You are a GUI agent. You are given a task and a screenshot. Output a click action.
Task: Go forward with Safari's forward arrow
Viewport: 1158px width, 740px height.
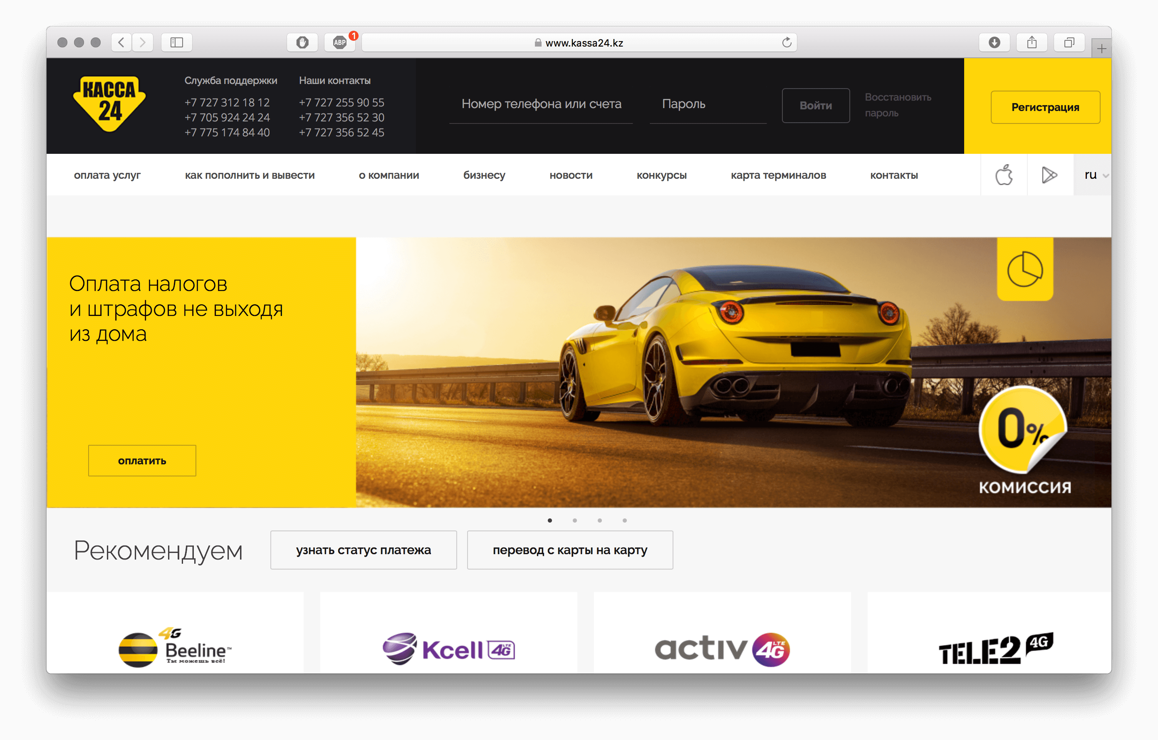coord(143,42)
